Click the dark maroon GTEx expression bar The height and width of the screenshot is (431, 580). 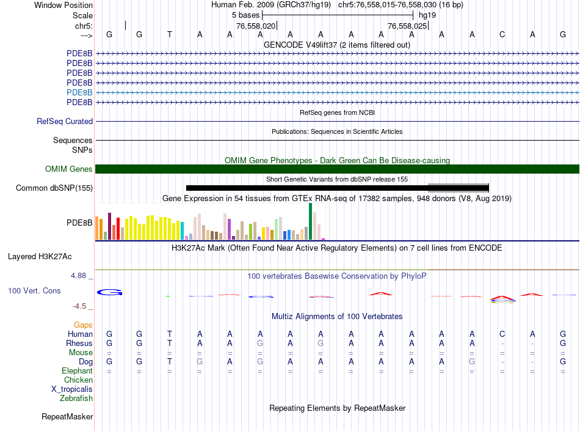pyautogui.click(x=109, y=226)
